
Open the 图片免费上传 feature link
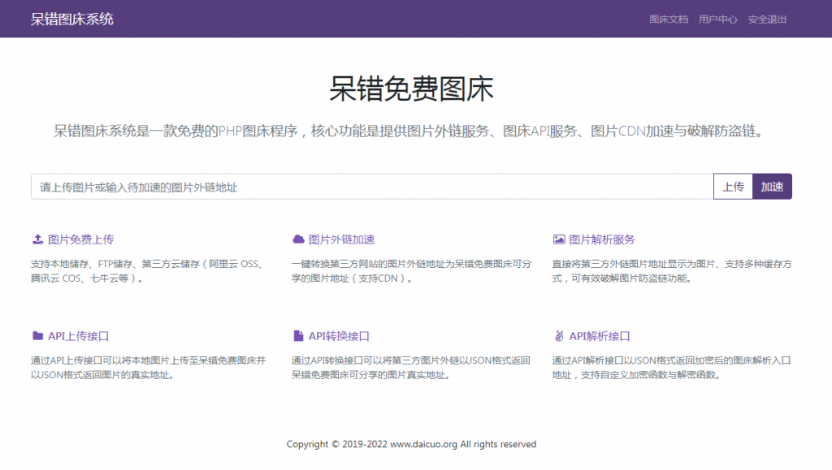[x=83, y=239]
